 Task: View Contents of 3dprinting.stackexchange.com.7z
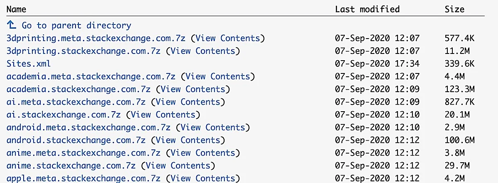(x=203, y=51)
